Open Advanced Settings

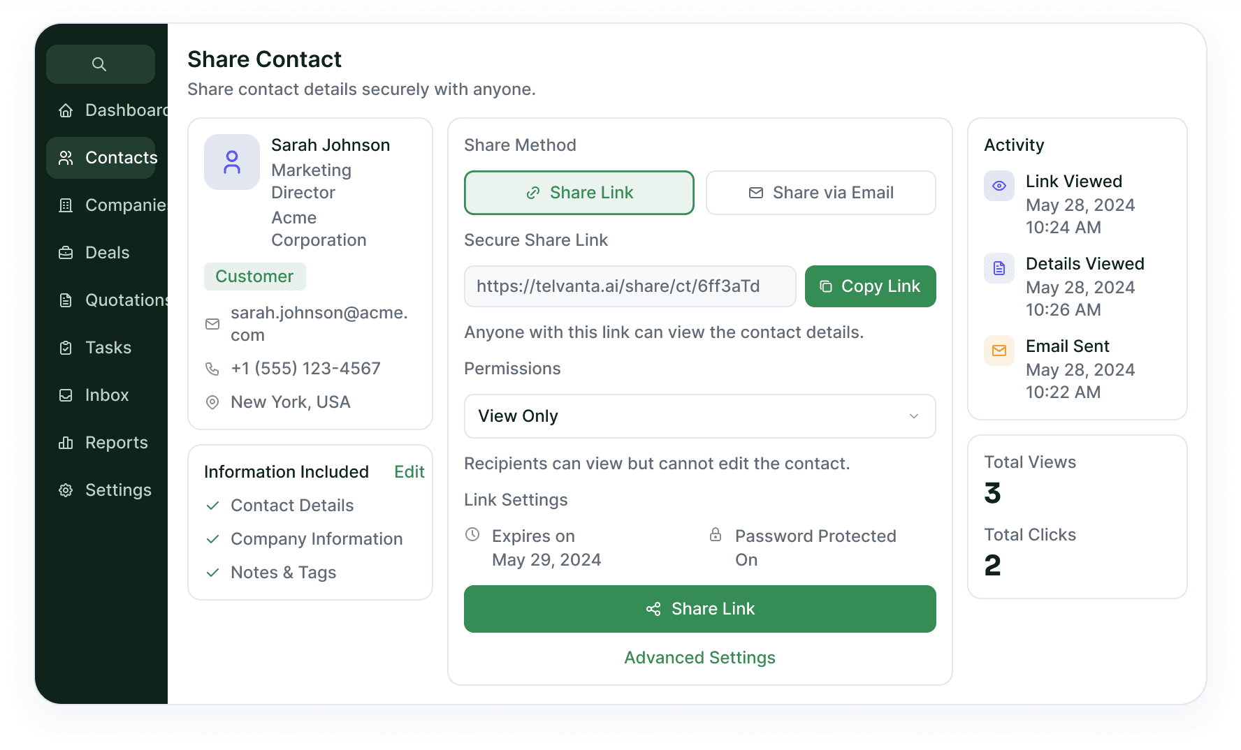[x=700, y=658]
